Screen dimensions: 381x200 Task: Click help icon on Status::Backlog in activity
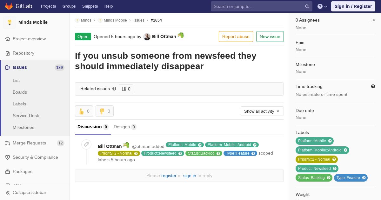point(218,153)
